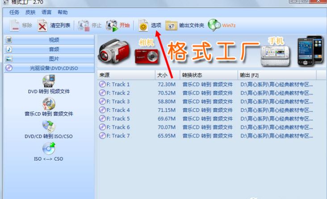
Task: Click output path of Track 7
Action: [277, 136]
